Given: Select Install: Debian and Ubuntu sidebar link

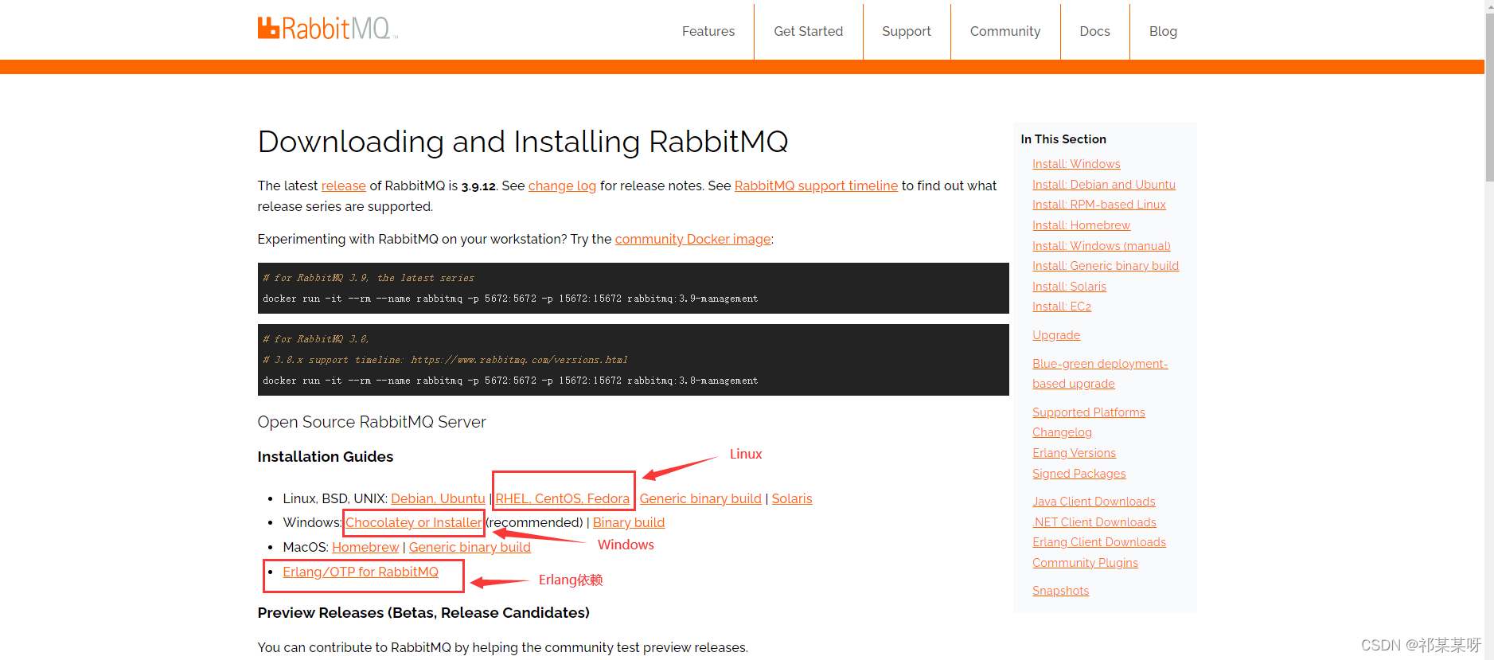Looking at the screenshot, I should tap(1104, 185).
